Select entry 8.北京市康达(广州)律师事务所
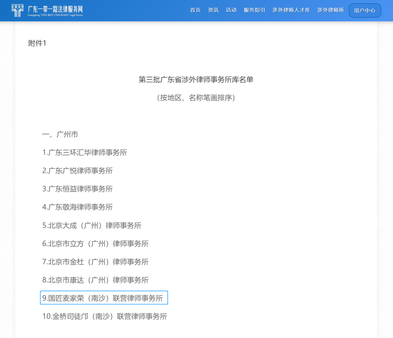393x338 pixels. point(95,280)
